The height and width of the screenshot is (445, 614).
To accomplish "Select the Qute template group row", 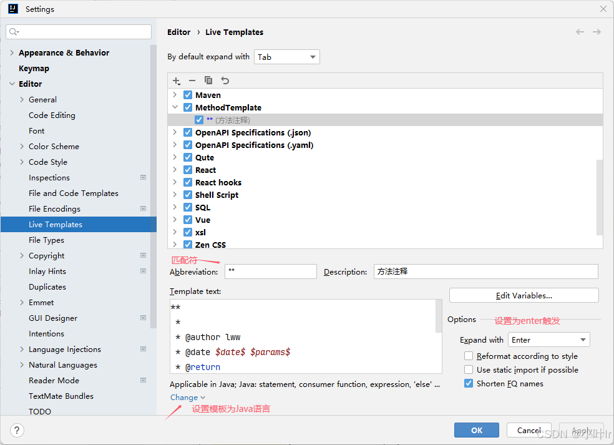I will click(385, 157).
